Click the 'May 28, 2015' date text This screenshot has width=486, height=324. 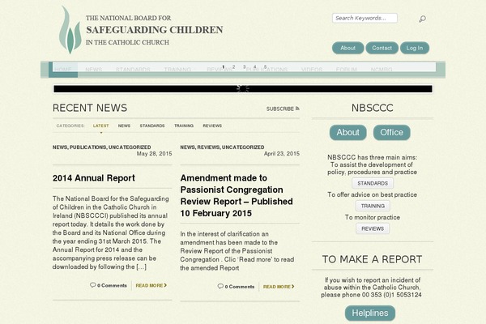[155, 154]
